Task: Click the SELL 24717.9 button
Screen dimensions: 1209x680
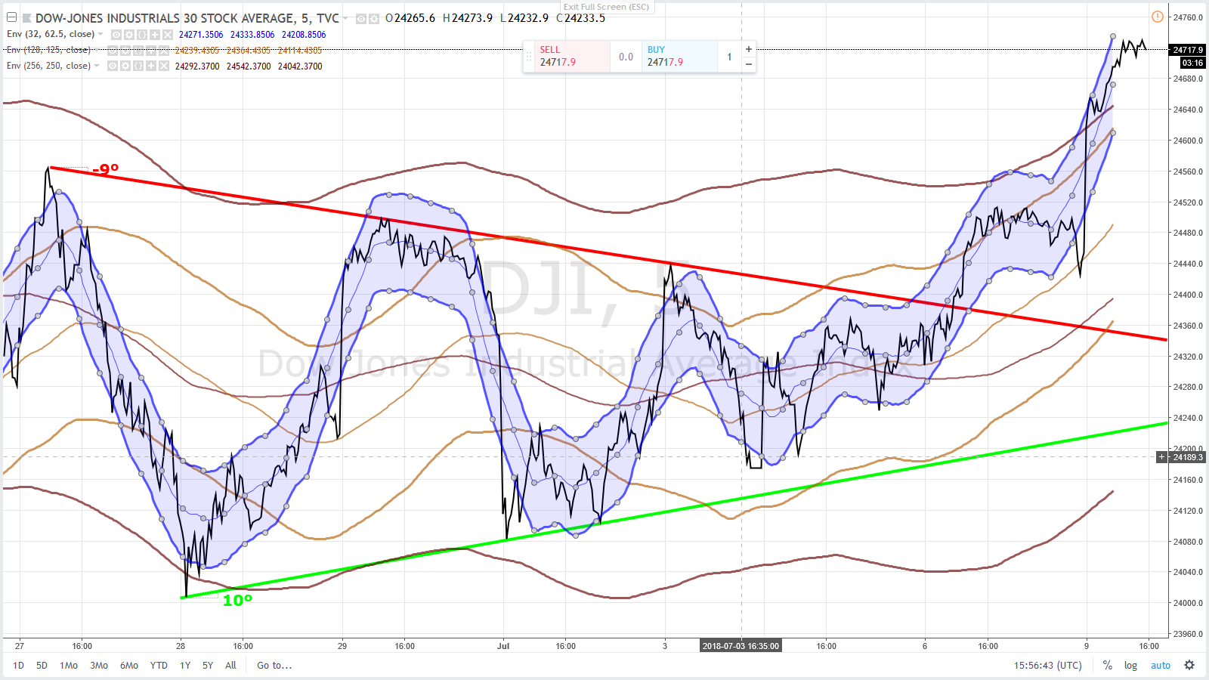Action: coord(572,56)
